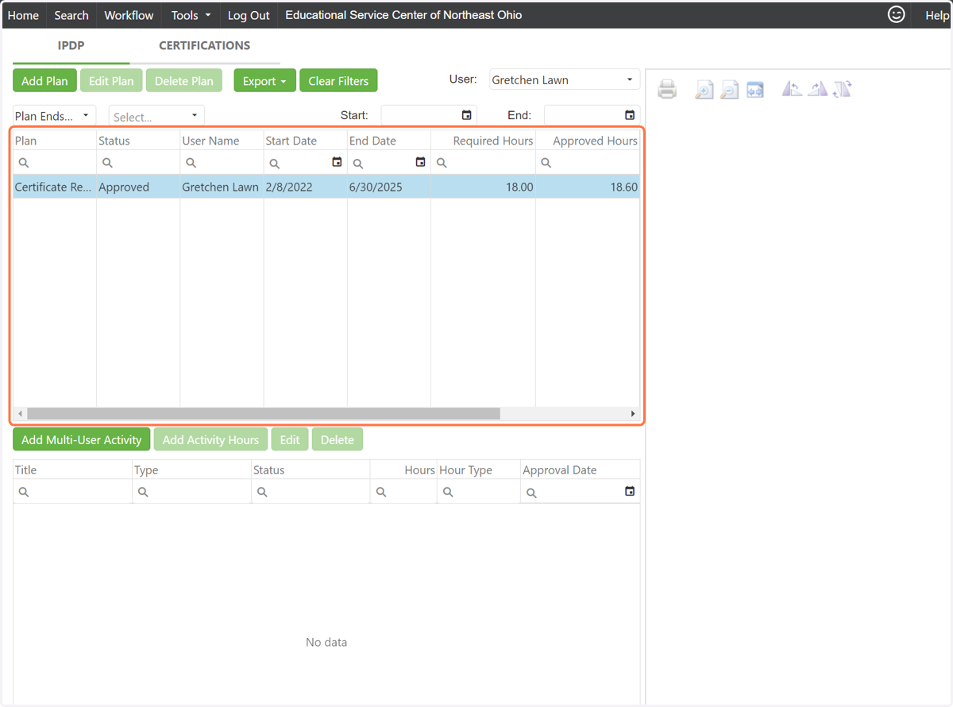The height and width of the screenshot is (707, 953).
Task: Open the End date calendar picker
Action: point(630,115)
